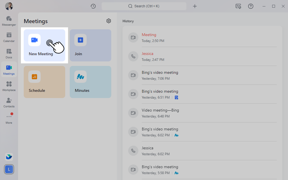Start a New Meeting

click(44, 45)
